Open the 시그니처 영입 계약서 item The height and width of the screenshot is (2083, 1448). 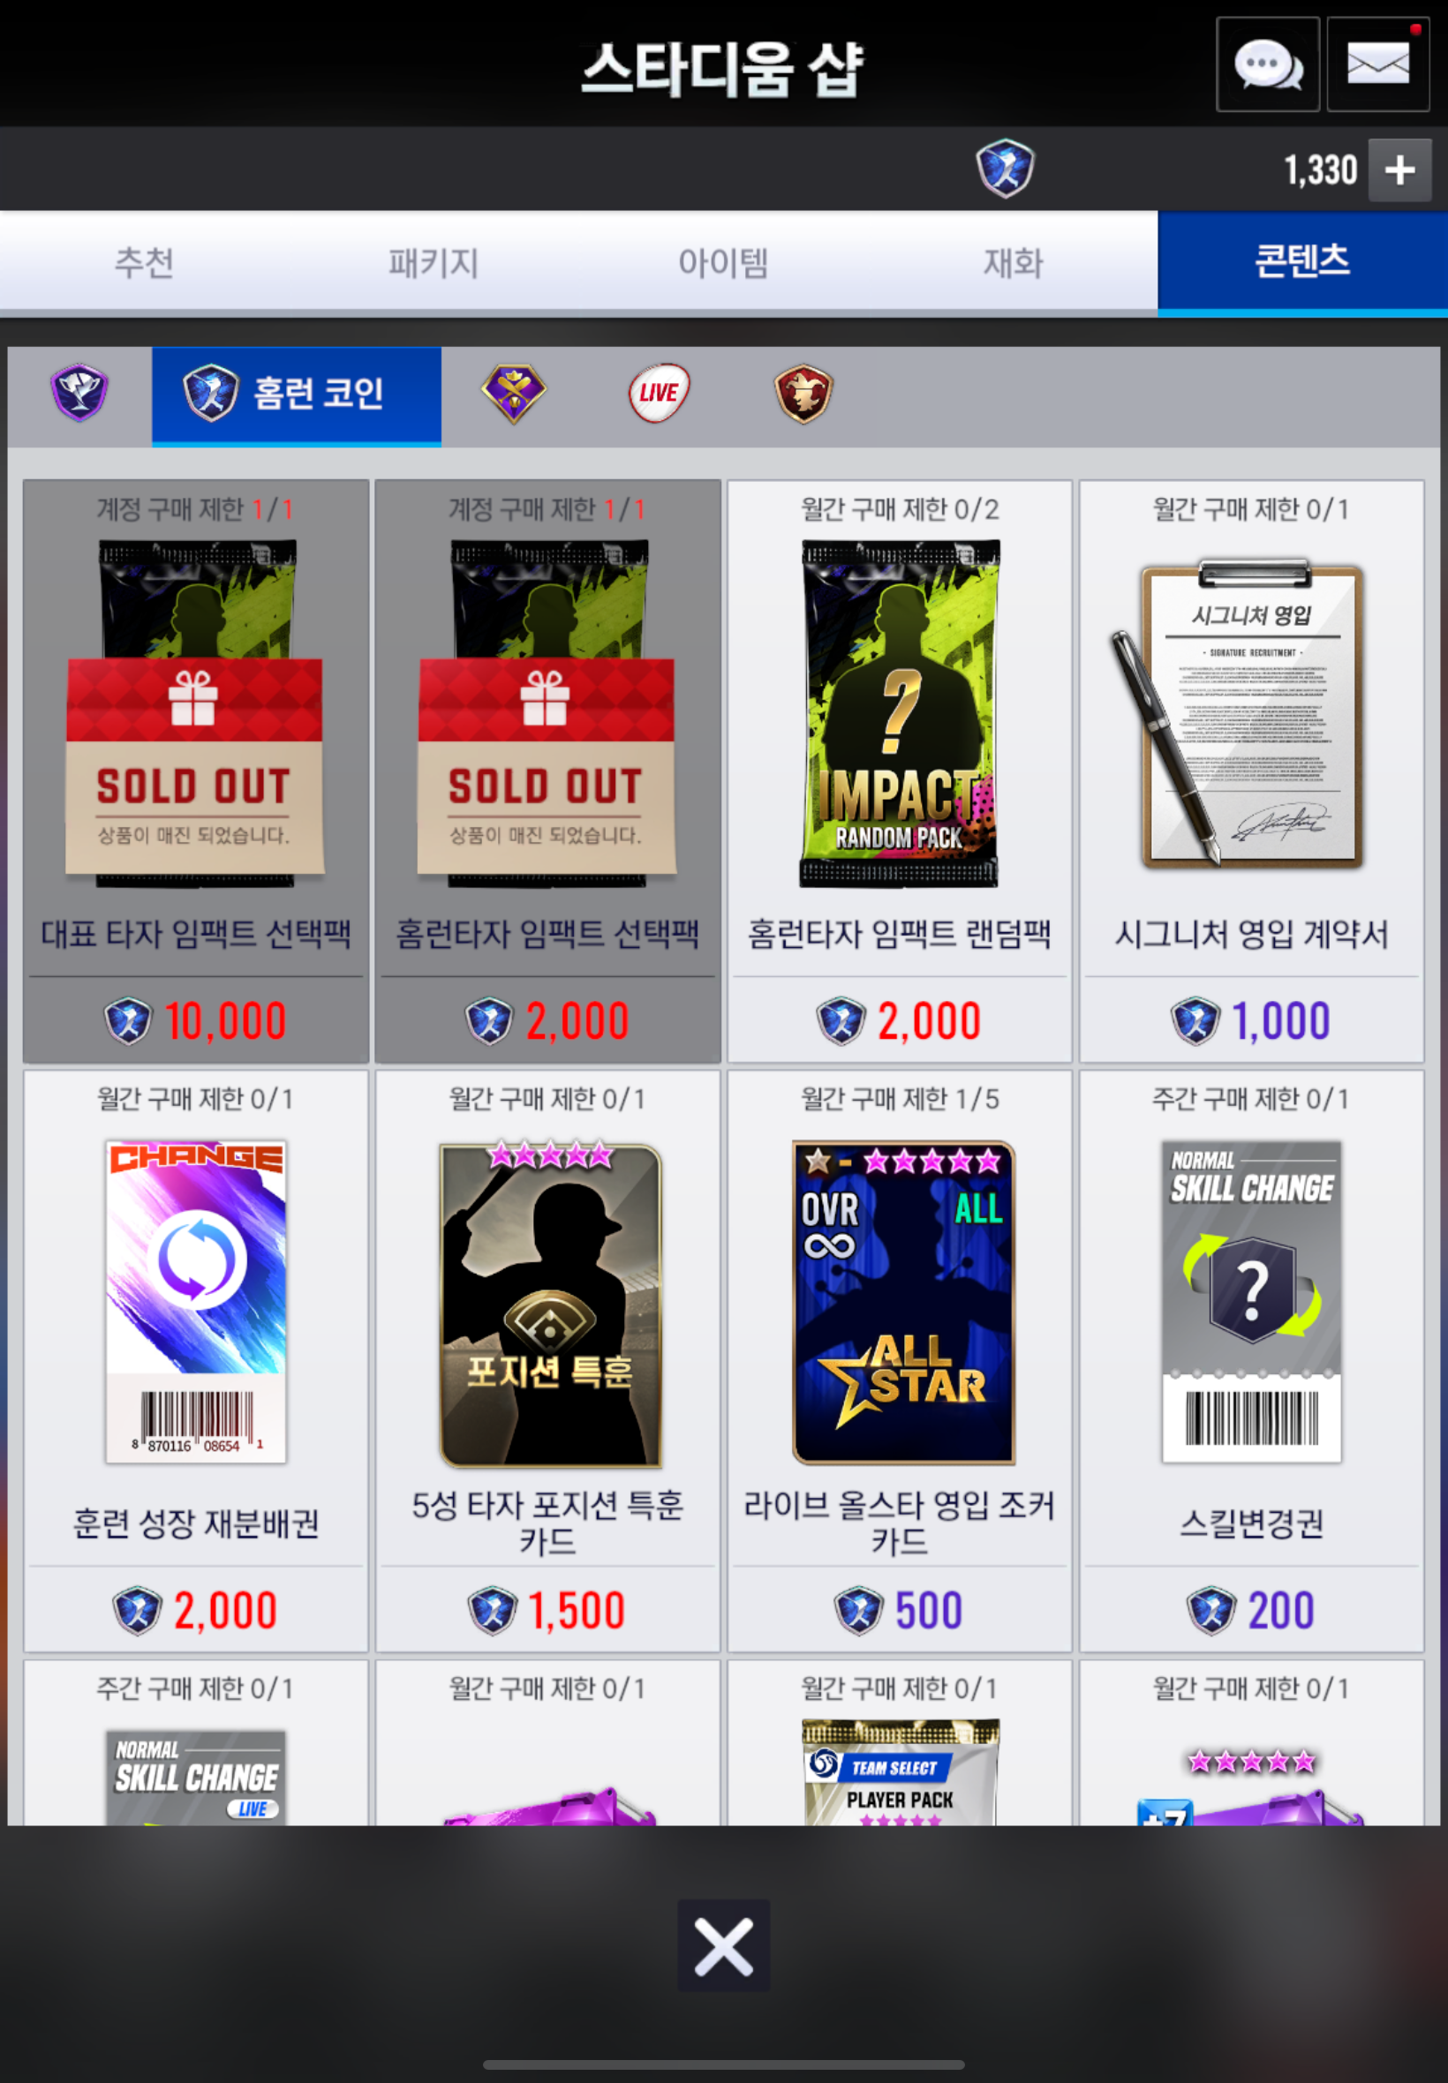pyautogui.click(x=1251, y=771)
